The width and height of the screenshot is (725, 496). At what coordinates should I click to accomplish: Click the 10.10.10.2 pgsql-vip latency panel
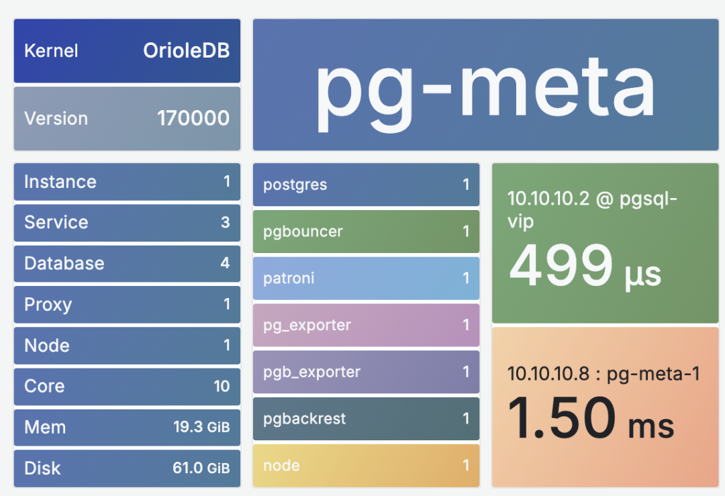pos(606,243)
